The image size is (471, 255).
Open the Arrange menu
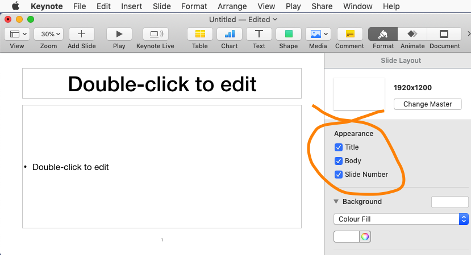pos(232,6)
